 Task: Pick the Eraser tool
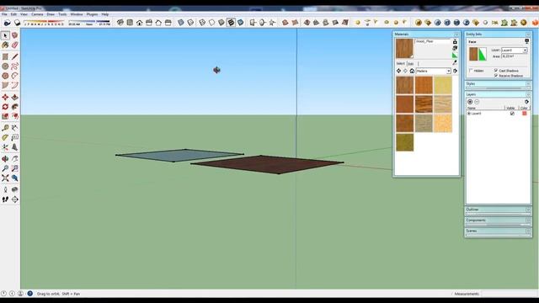pos(15,45)
